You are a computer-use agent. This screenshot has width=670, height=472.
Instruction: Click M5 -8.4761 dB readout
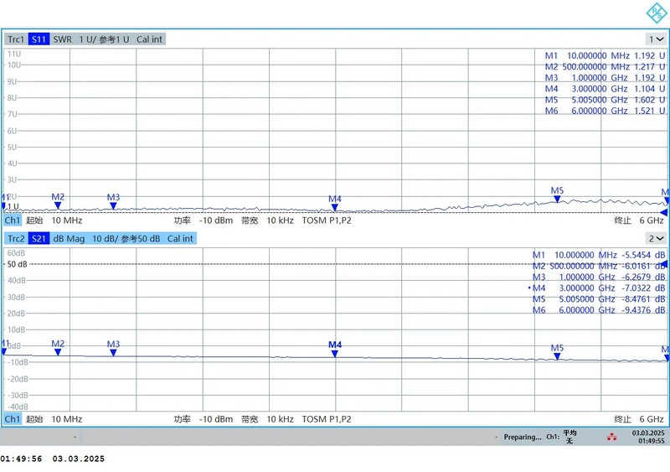coord(599,298)
